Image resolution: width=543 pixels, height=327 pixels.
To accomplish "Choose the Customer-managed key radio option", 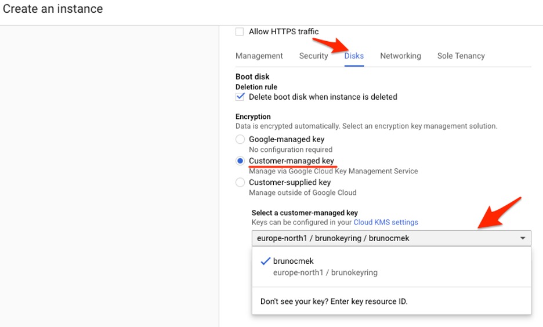I will coord(240,161).
